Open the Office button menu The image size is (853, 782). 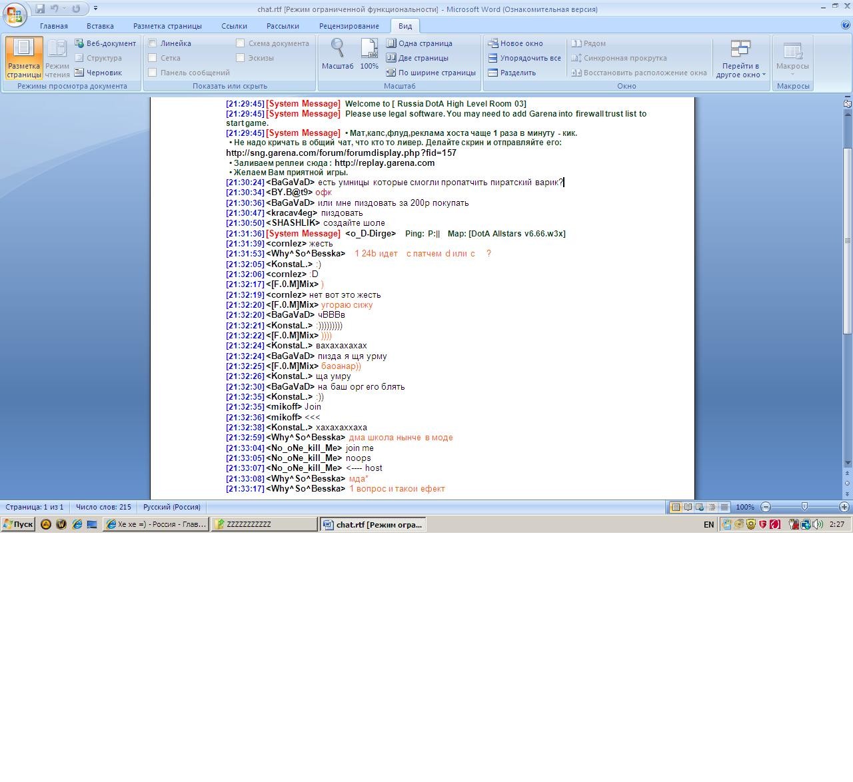click(x=15, y=14)
